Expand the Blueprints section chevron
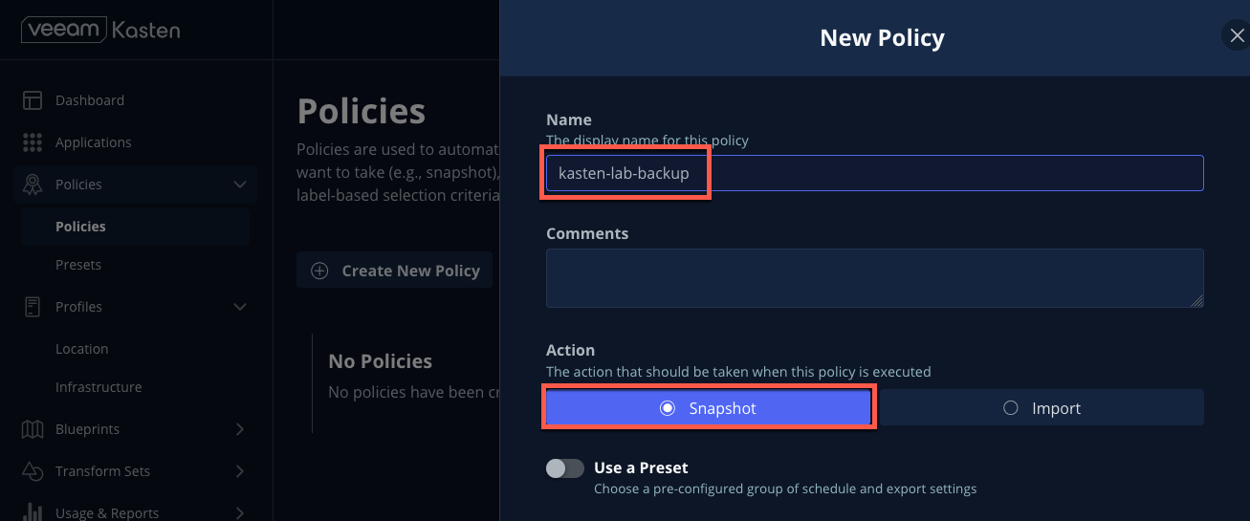Viewport: 1250px width, 521px height. 240,429
